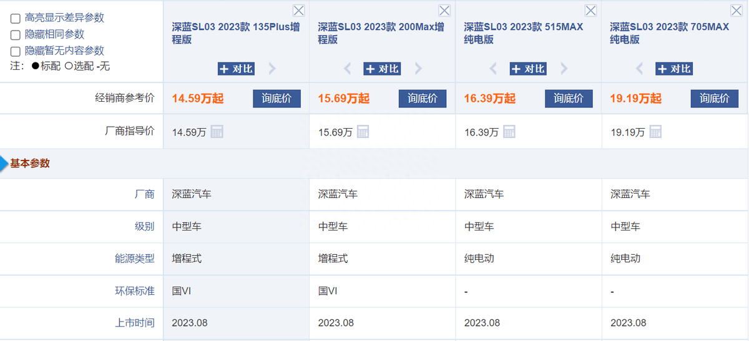Click calculator icon next to 19.19万
Image resolution: width=749 pixels, height=341 pixels.
(x=655, y=132)
